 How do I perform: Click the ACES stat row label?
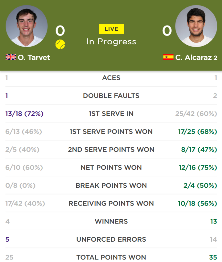coord(111,78)
